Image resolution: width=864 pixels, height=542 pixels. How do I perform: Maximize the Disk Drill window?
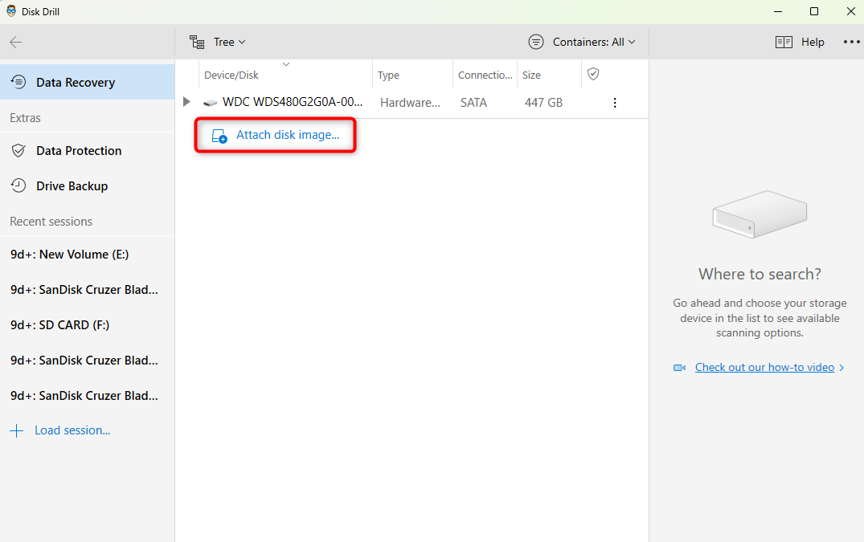coord(814,11)
